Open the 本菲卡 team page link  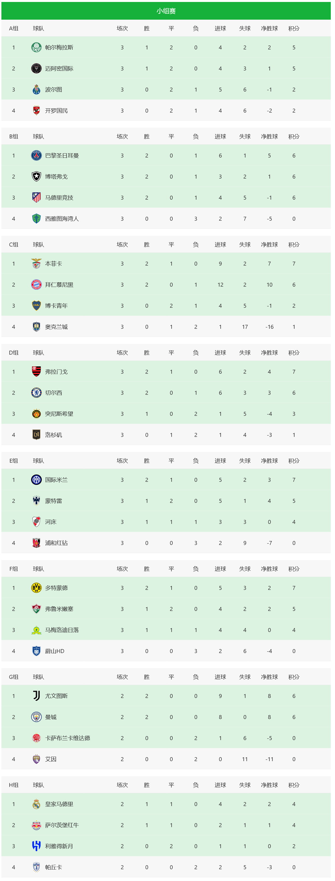[54, 264]
